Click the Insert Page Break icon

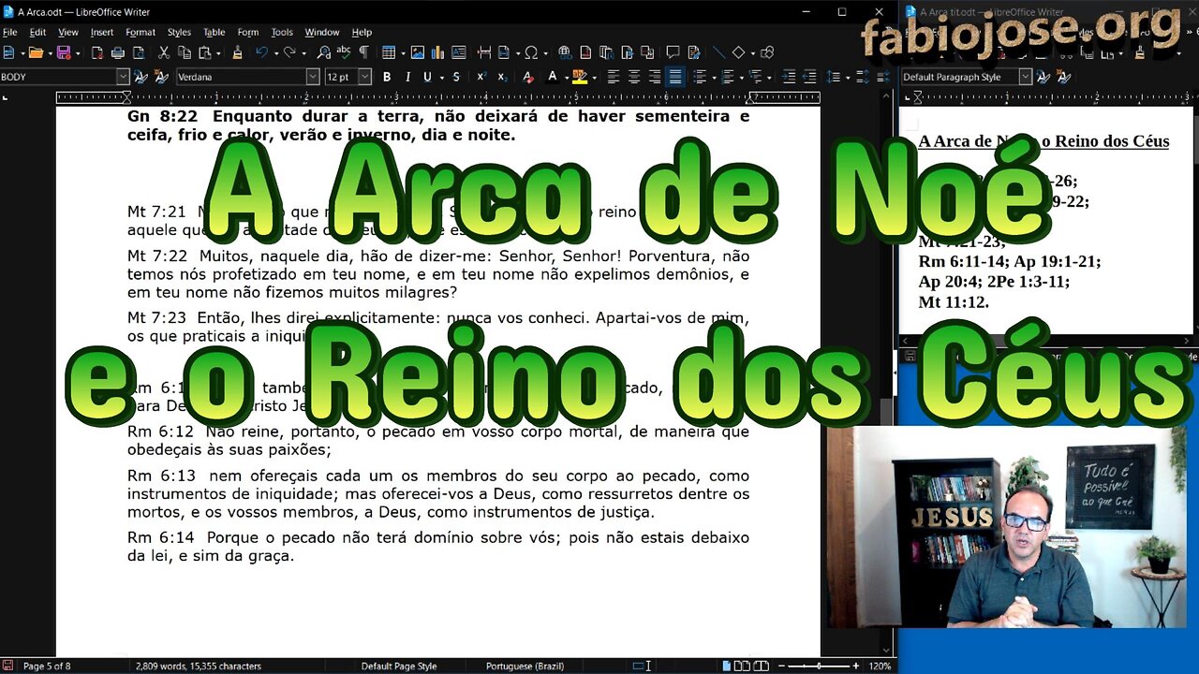click(x=483, y=52)
